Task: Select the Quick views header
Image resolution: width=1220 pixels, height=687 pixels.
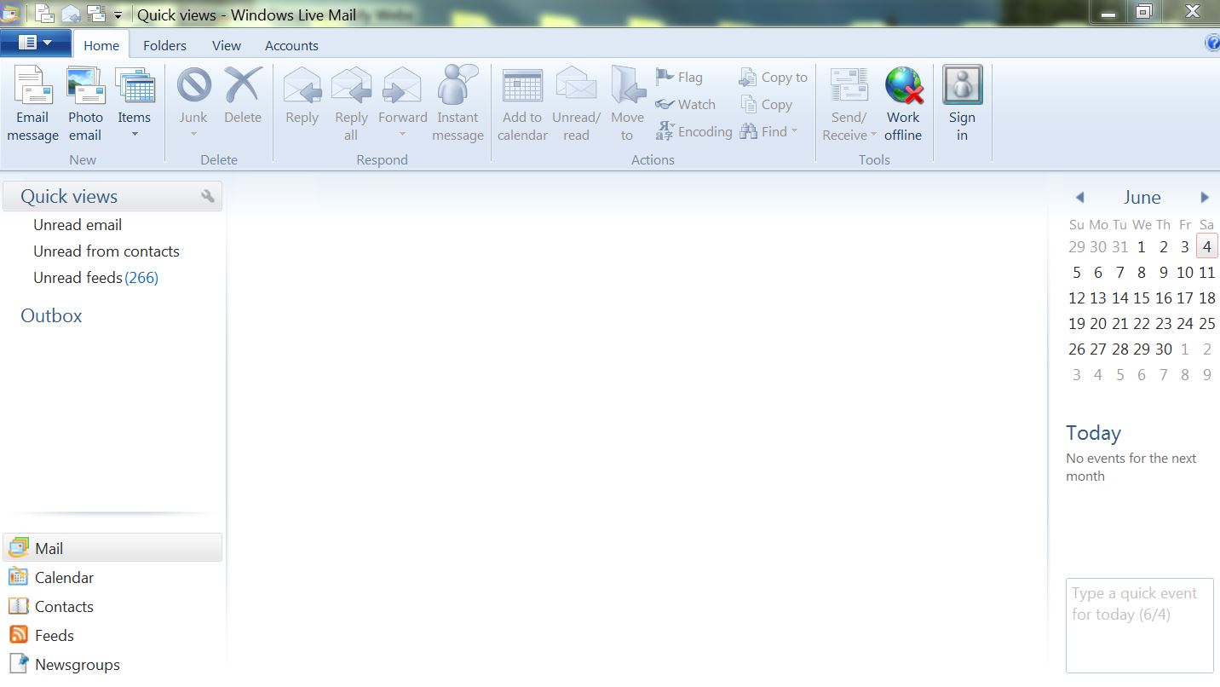Action: (112, 196)
